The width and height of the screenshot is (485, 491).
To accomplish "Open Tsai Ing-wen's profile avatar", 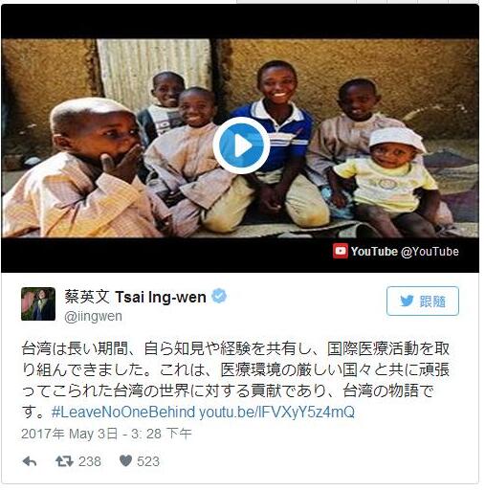I will coord(38,303).
